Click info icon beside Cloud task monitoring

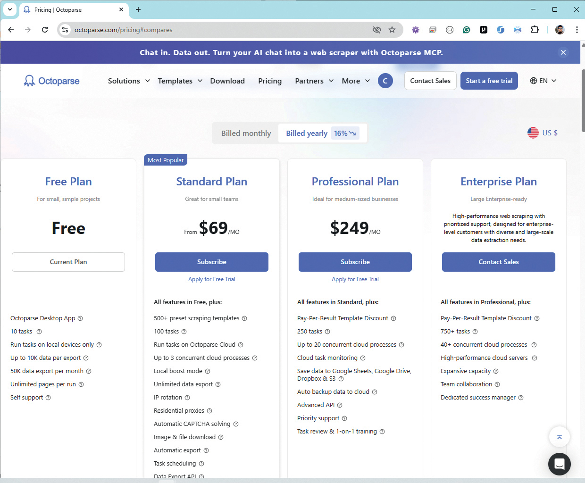pos(363,358)
